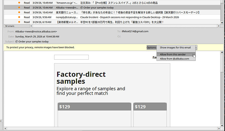Click 3/29/26, 6:19 AM date cell

pos(42,22)
